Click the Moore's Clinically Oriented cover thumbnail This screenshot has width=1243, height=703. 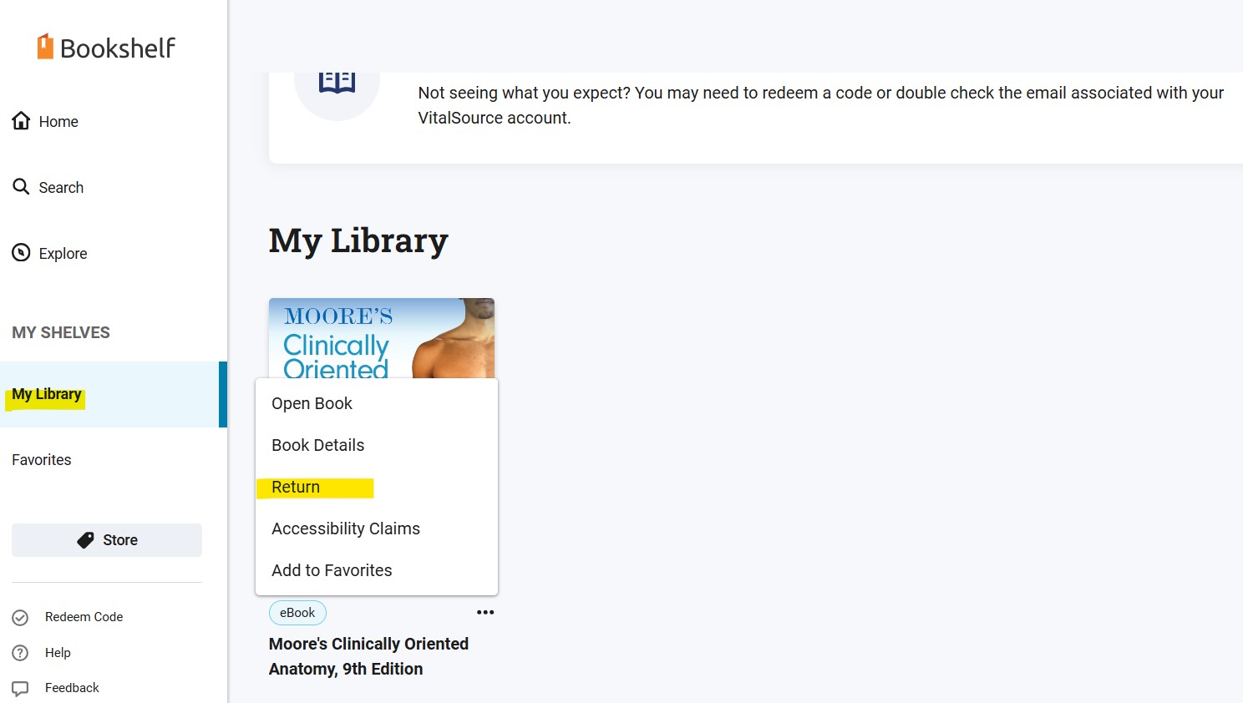pyautogui.click(x=382, y=338)
